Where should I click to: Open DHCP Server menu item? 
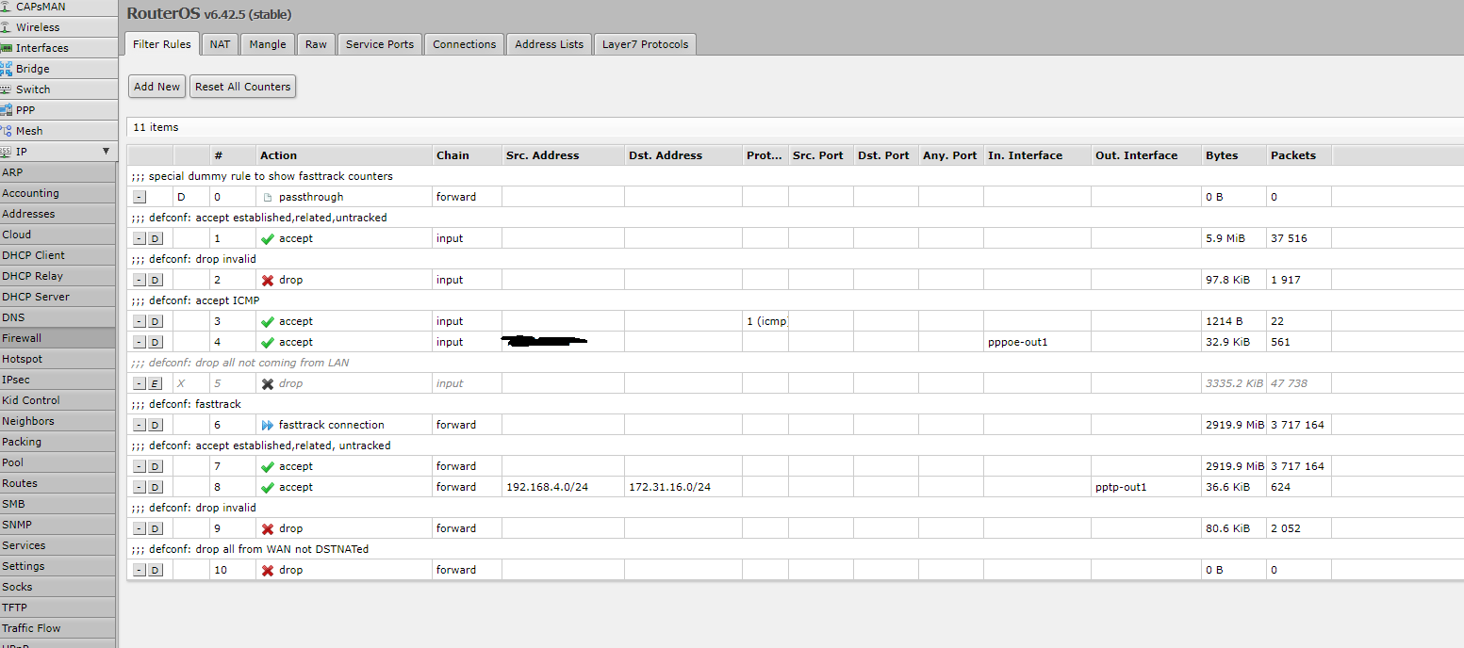click(58, 297)
